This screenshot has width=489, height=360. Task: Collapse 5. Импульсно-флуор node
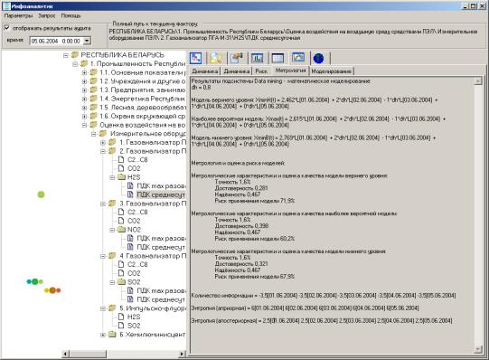click(x=103, y=308)
